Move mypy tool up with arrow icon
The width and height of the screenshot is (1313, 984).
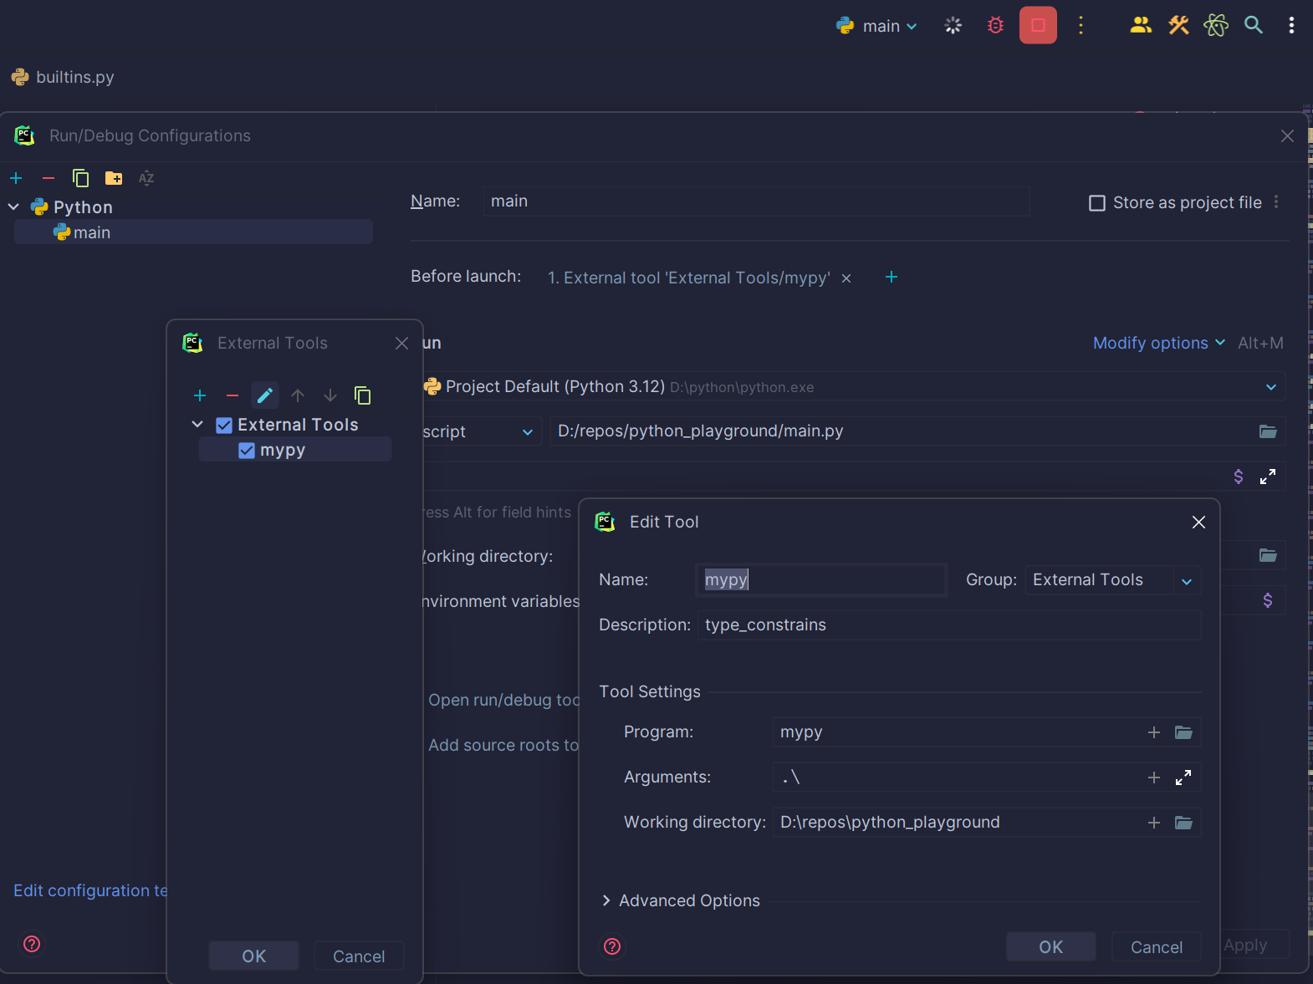(x=298, y=395)
